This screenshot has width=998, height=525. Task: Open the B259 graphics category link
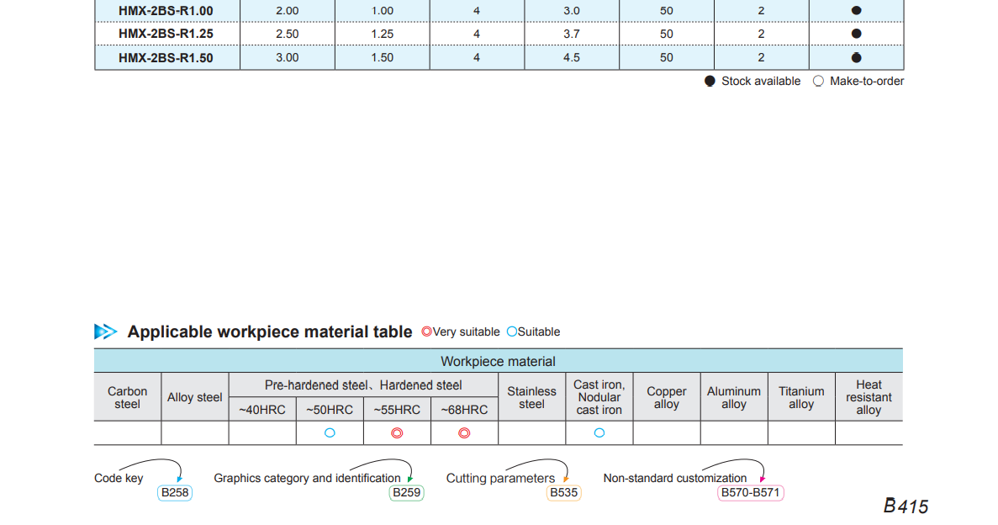(x=406, y=492)
